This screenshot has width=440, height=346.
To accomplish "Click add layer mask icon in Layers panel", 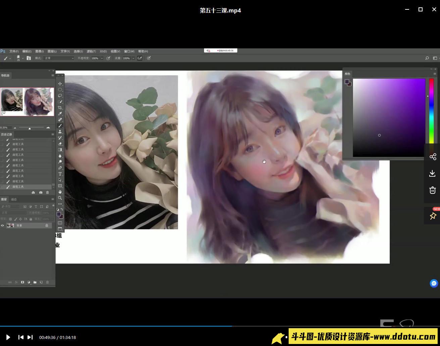I will 22,282.
